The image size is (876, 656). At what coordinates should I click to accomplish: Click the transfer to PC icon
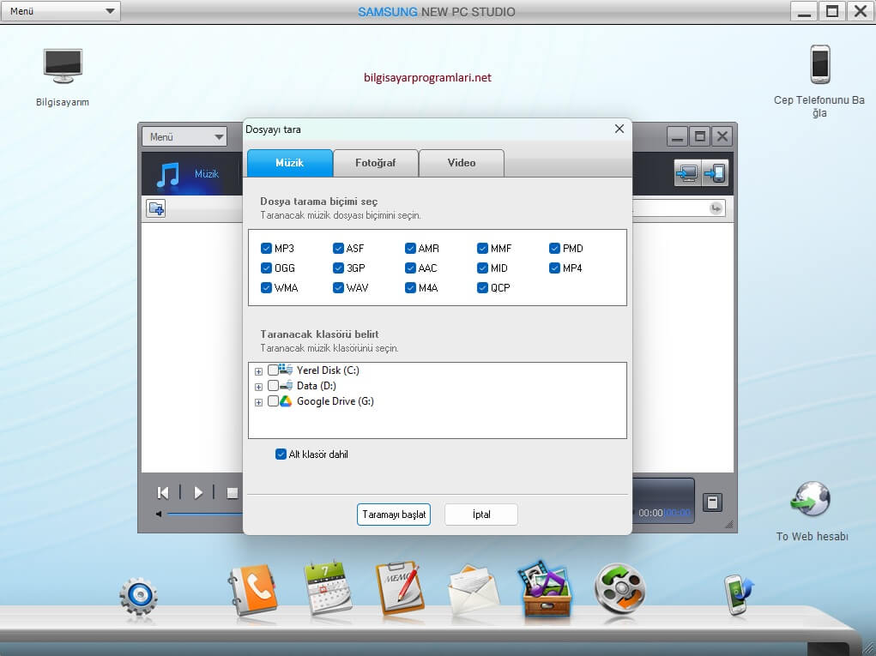(x=686, y=173)
